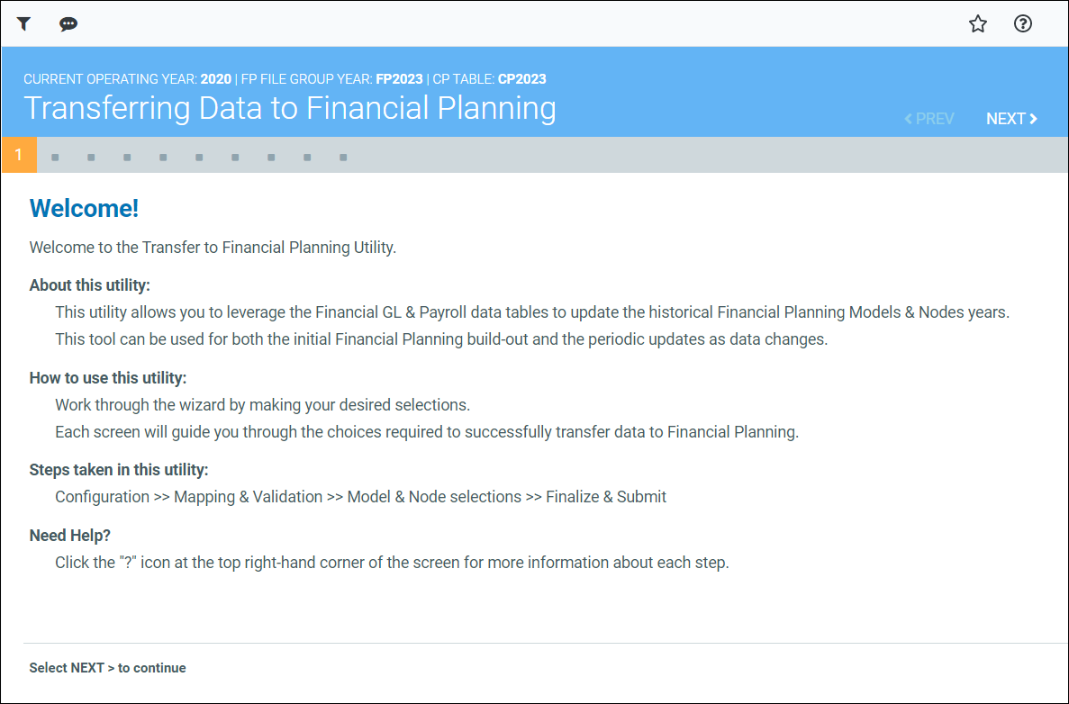Click the last (tenth) step dot
Viewport: 1069px width, 704px height.
click(x=343, y=158)
